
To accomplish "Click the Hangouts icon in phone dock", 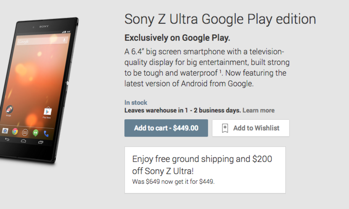I will [36, 133].
